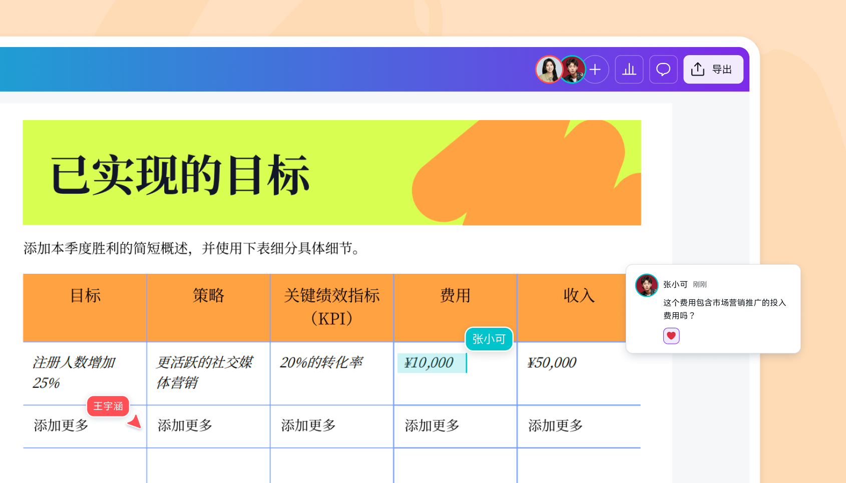Open the bar chart insights icon
The width and height of the screenshot is (846, 483).
coord(629,70)
